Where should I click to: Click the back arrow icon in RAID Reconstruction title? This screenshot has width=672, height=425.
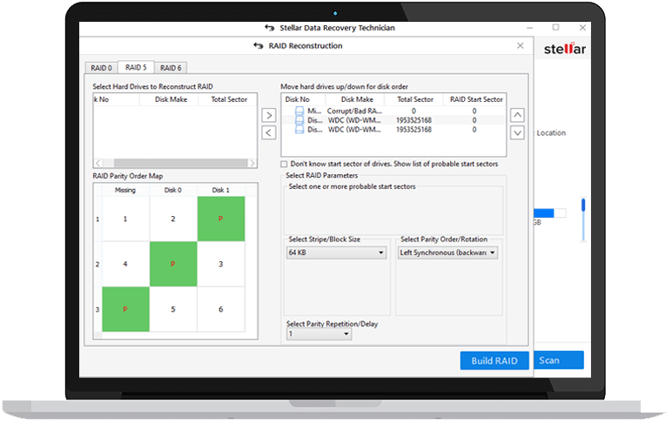coord(258,46)
